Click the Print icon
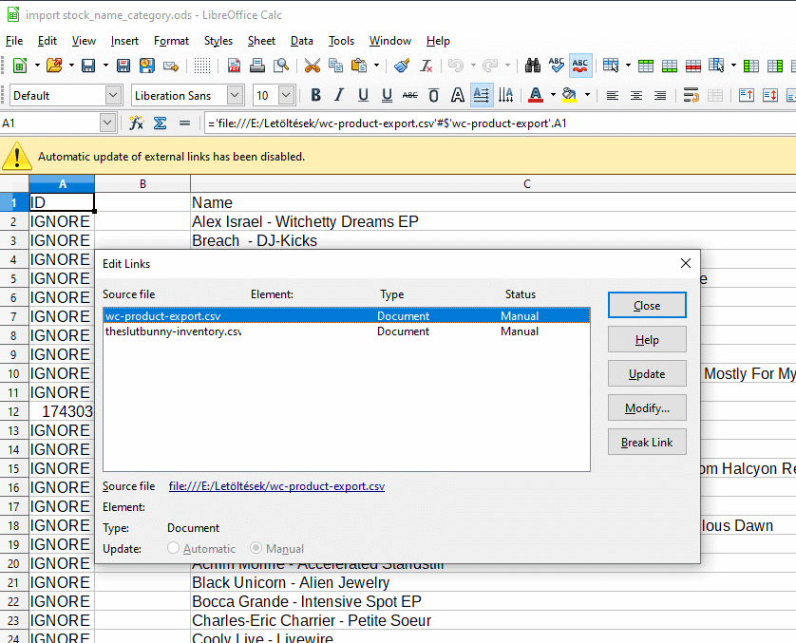This screenshot has width=796, height=643. point(257,66)
